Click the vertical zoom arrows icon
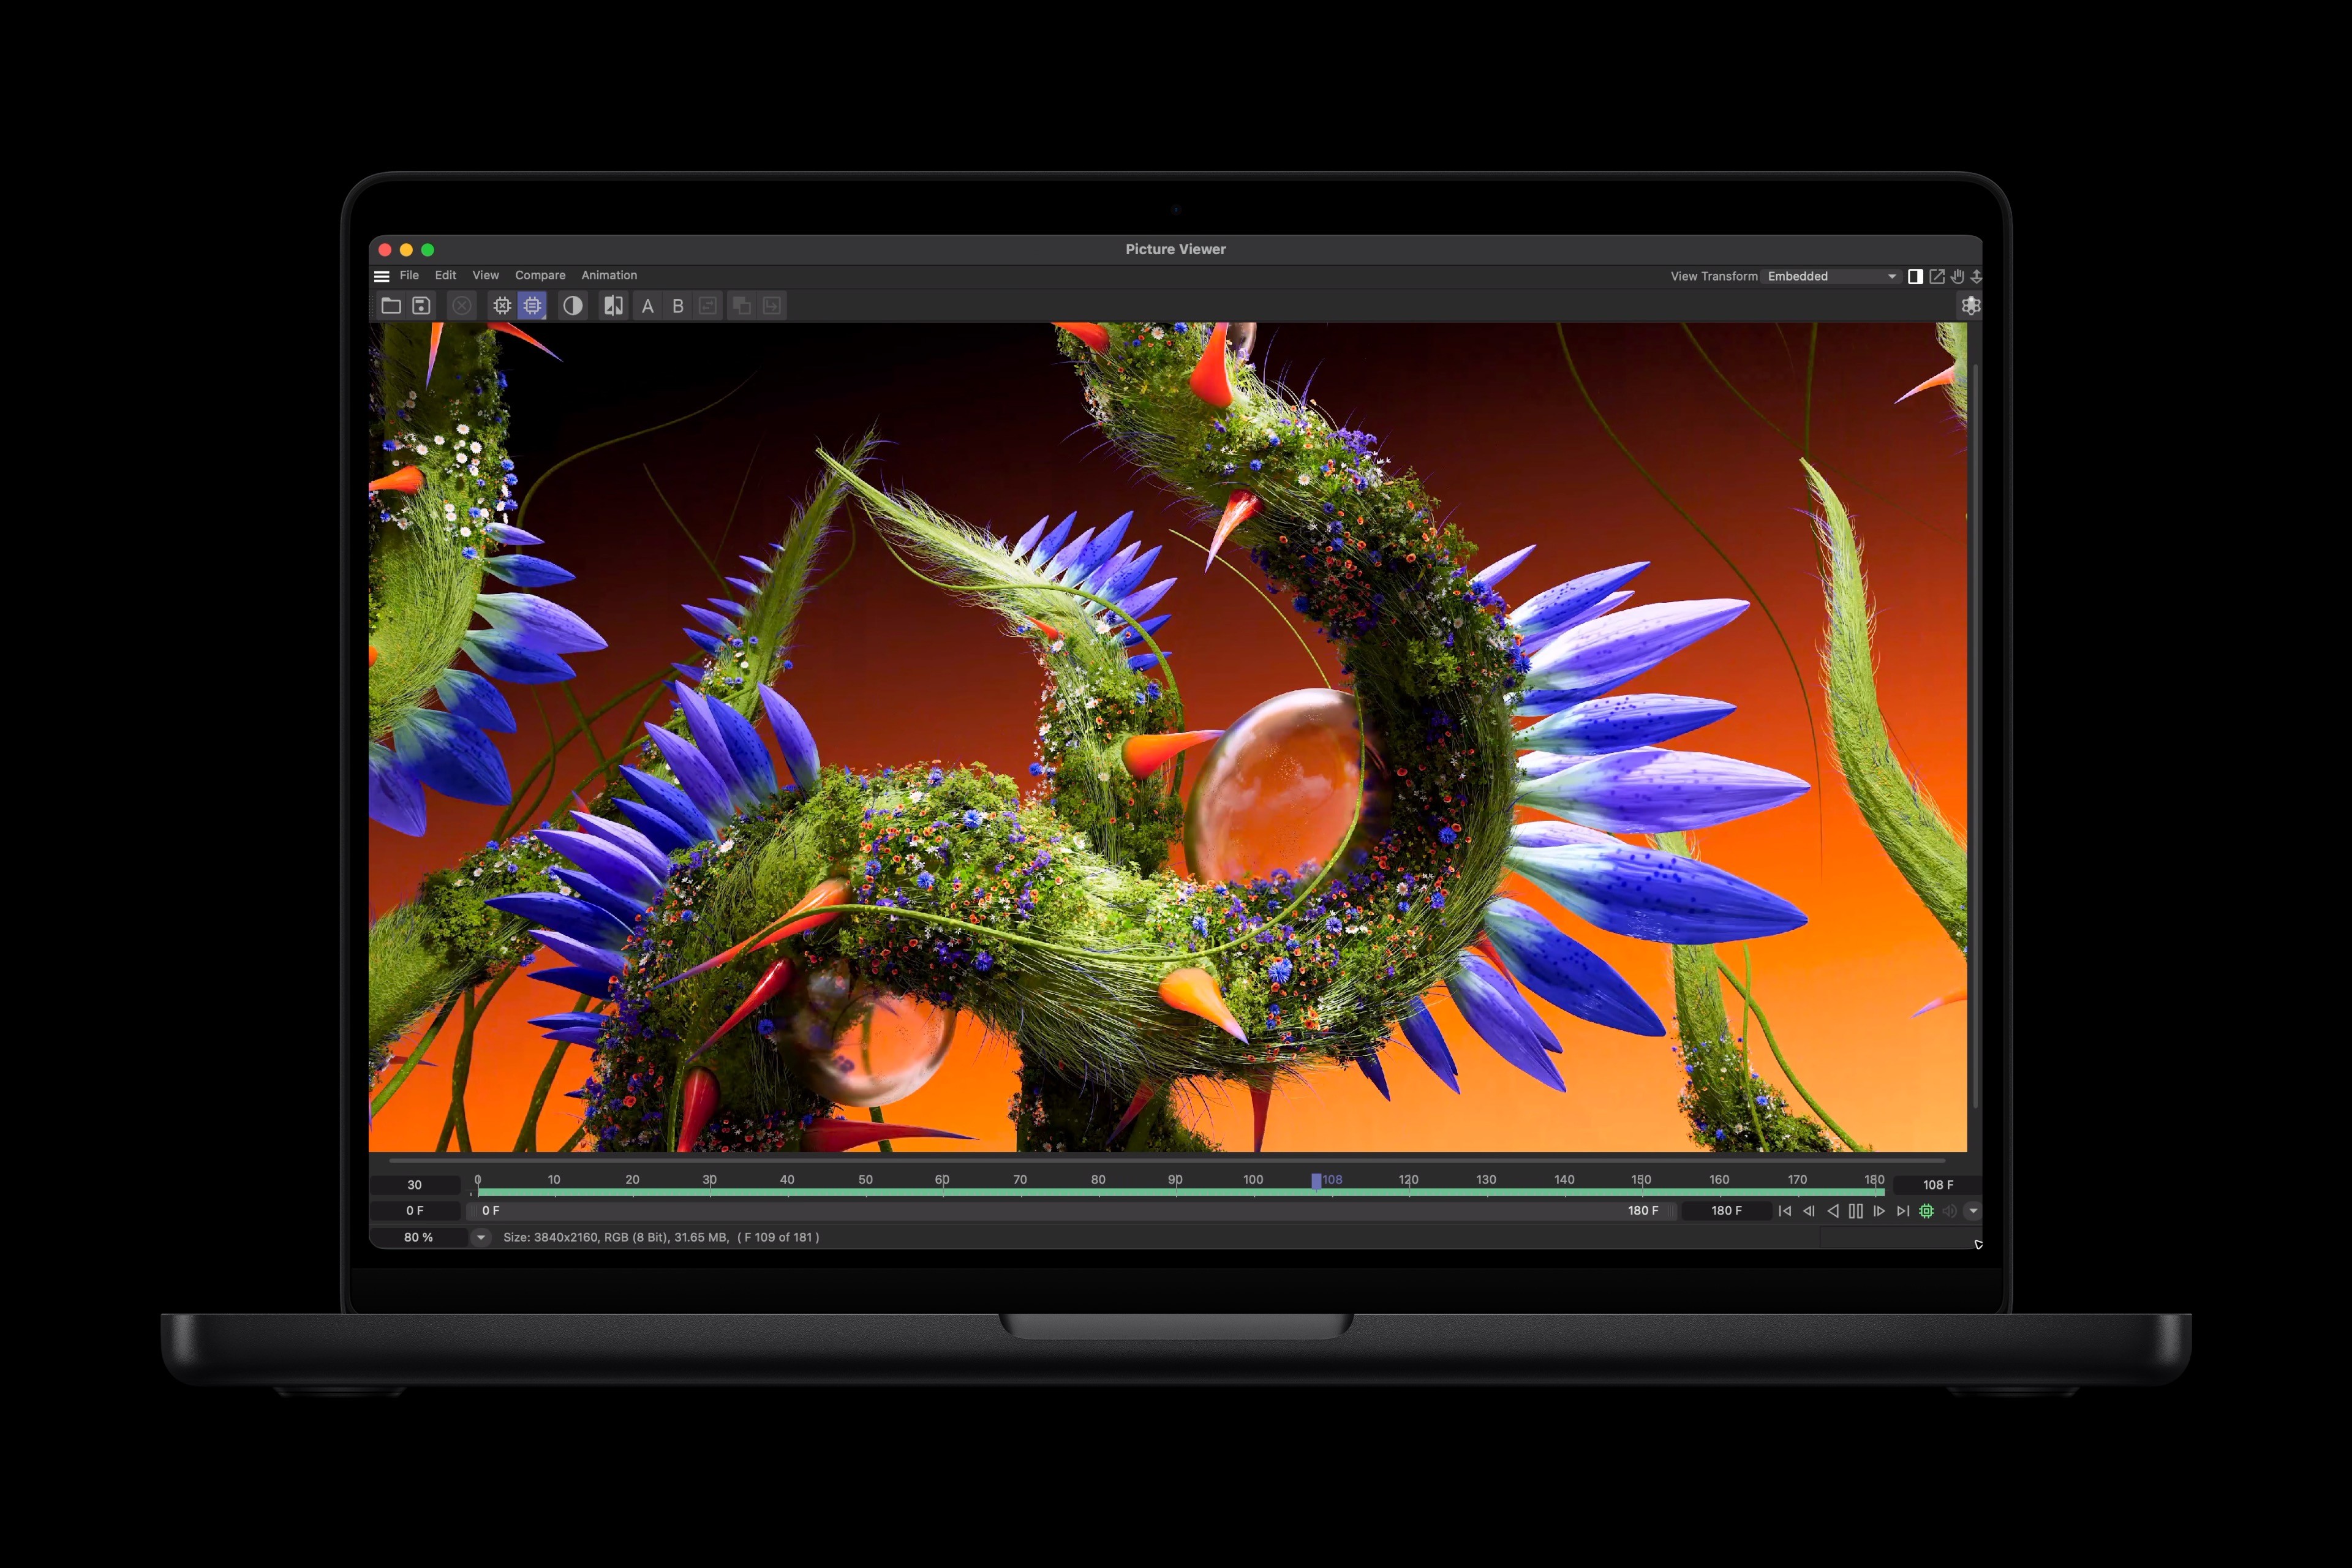This screenshot has width=2352, height=1568. click(1976, 276)
